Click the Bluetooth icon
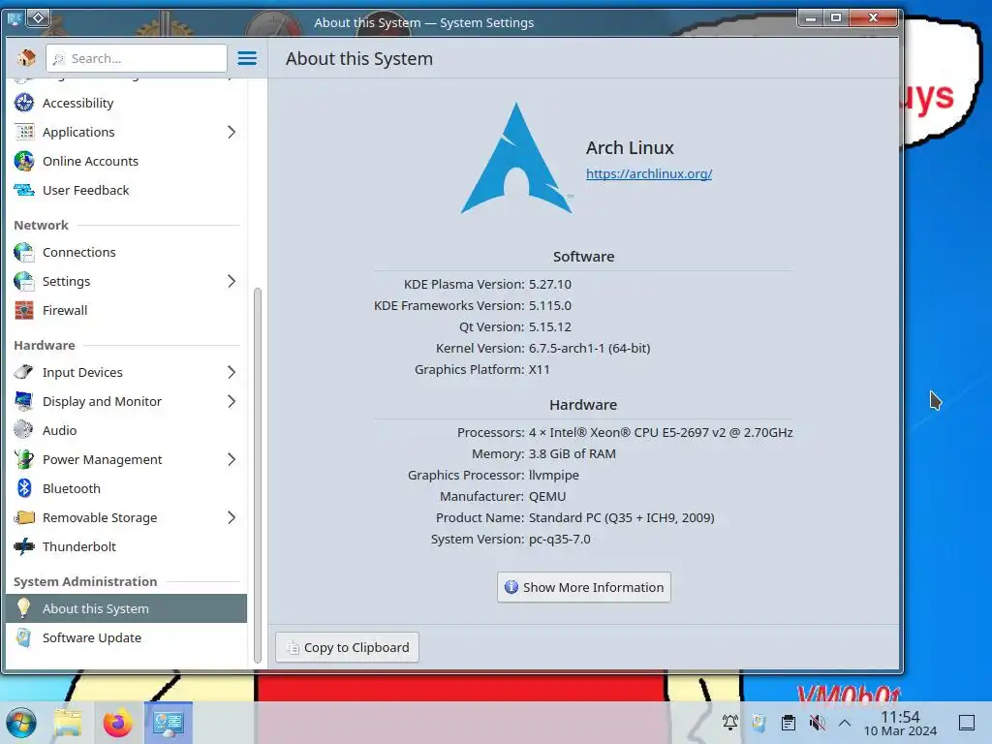Image resolution: width=992 pixels, height=744 pixels. [x=24, y=488]
